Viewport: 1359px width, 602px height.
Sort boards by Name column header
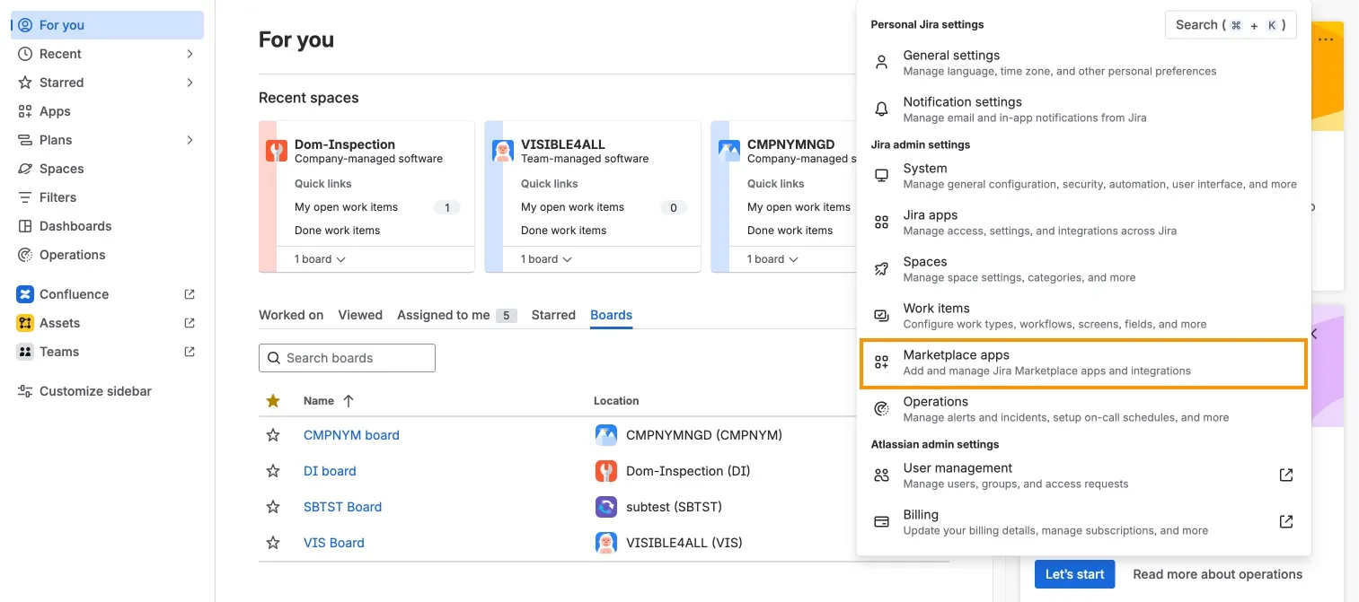click(x=319, y=401)
